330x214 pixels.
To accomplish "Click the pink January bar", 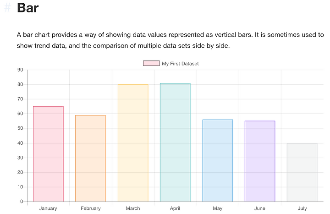I will point(48,154).
